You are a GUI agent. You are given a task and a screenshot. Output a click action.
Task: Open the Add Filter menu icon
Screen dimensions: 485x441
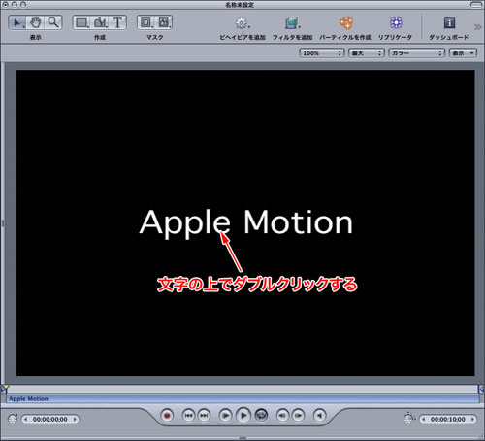pyautogui.click(x=292, y=23)
